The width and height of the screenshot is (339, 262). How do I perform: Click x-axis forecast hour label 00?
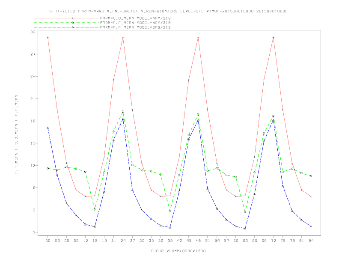48,241
